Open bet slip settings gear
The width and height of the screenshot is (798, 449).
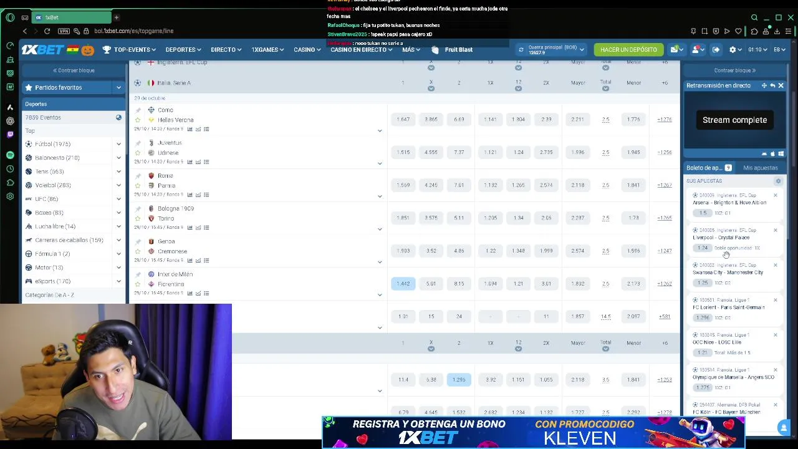778,181
